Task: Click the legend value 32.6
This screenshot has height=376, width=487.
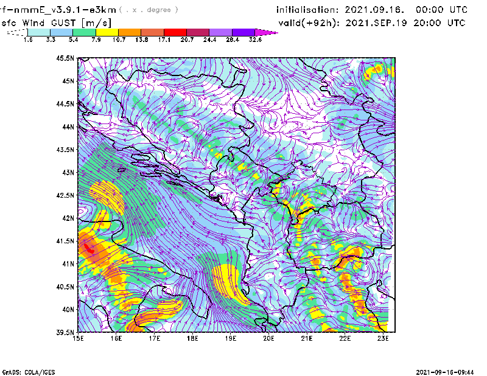Action: (255, 40)
